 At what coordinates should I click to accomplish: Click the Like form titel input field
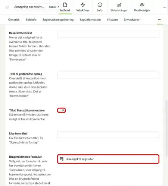pyautogui.click(x=108, y=135)
